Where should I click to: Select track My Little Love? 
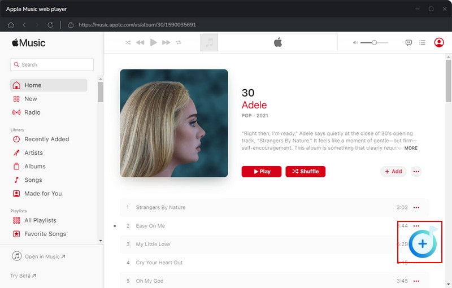point(275,244)
